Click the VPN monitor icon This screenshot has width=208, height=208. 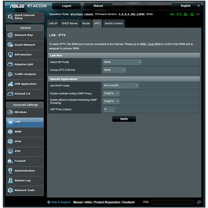(10, 151)
